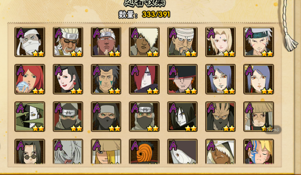Choose the long black-haired pale snake-eyed ninja
Screen dimensions: 301x175
pyautogui.click(x=182, y=116)
